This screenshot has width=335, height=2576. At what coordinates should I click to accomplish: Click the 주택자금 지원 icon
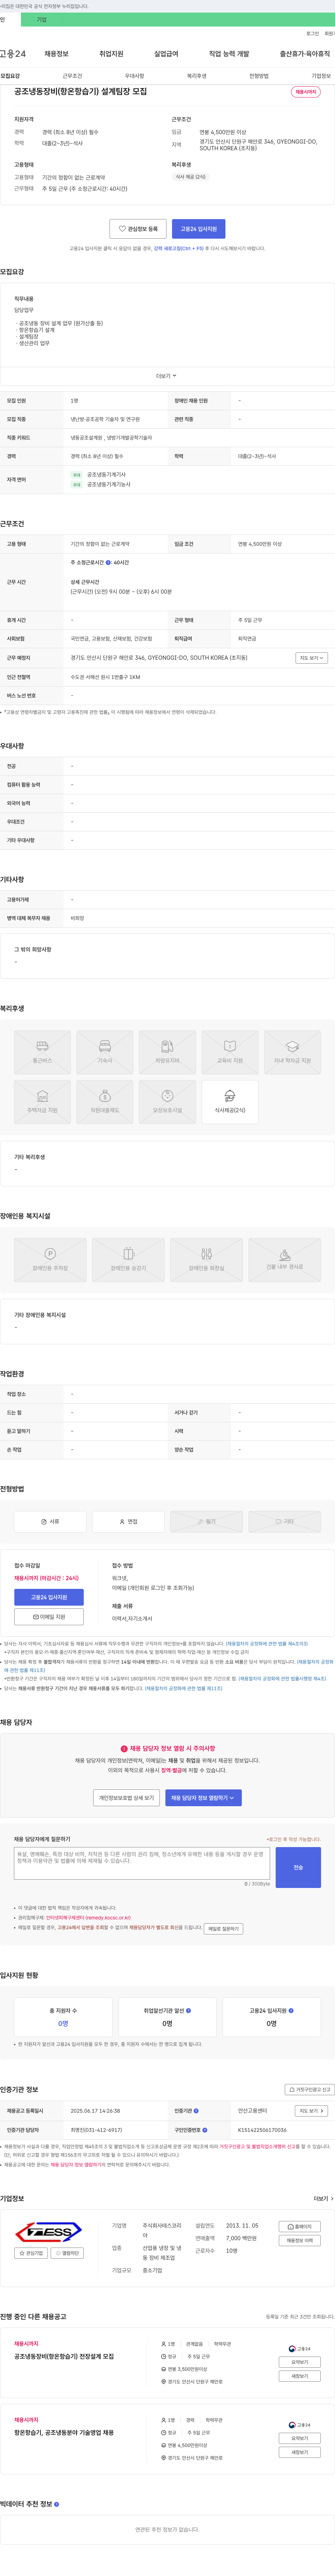(x=42, y=1102)
